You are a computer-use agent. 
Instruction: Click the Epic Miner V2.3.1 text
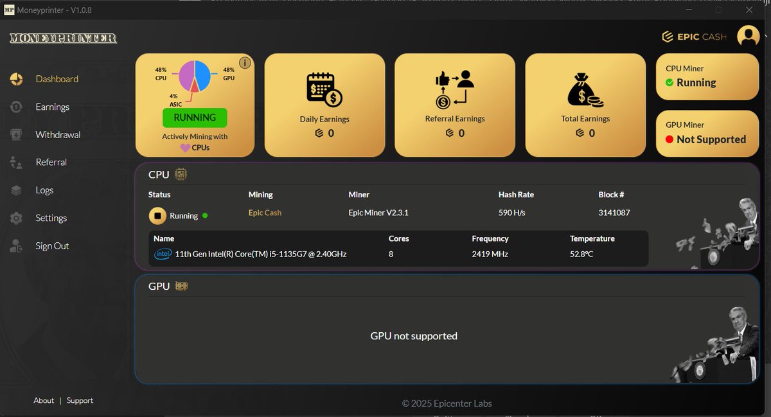tap(378, 213)
